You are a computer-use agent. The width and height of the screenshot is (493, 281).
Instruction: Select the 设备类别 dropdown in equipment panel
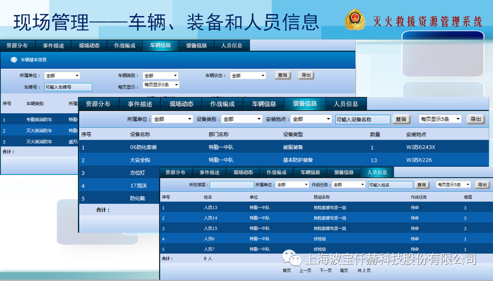pos(242,119)
